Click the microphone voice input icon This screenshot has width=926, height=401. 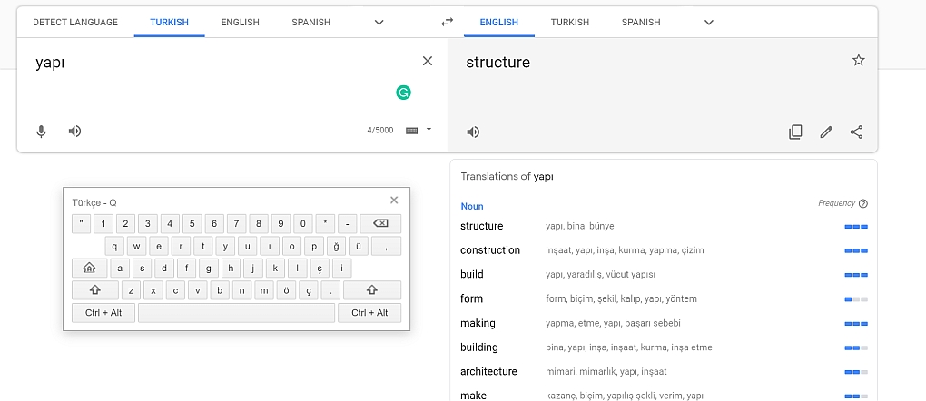point(41,132)
